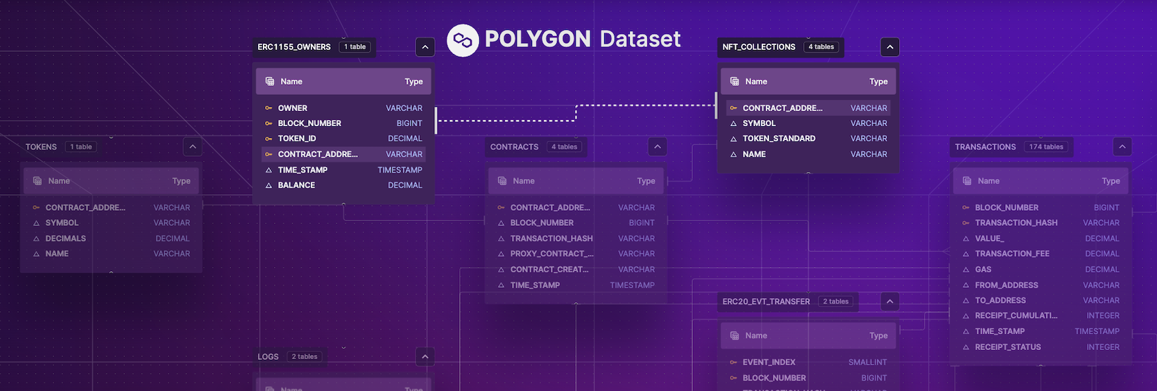Click triangle icon beside NFT_COLLECTIONS SYMBOL
This screenshot has height=391, width=1157.
click(733, 123)
